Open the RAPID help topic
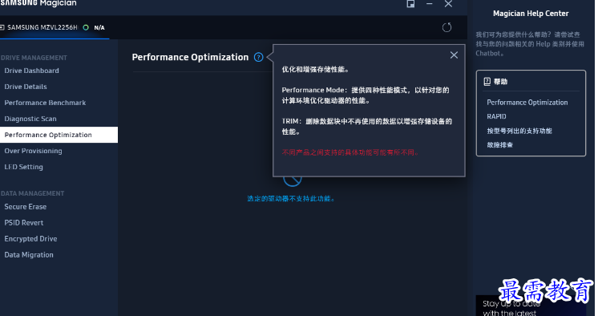The height and width of the screenshot is (316, 598). (496, 116)
